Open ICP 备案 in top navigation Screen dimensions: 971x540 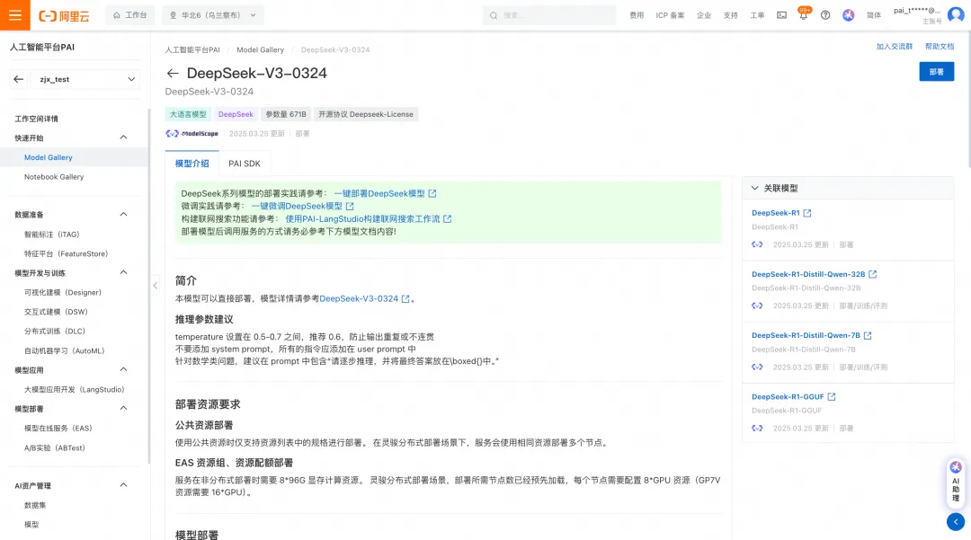point(670,15)
